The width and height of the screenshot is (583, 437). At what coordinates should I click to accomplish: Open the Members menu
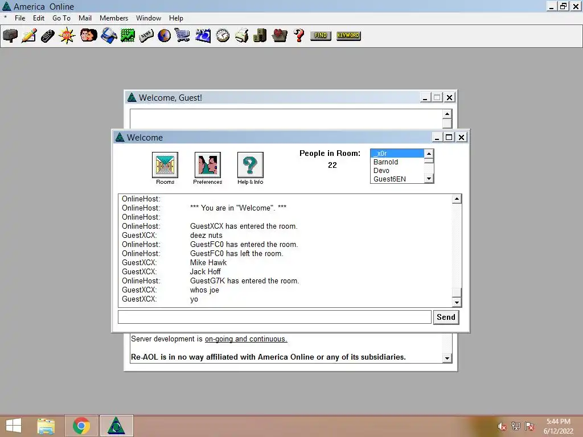(x=114, y=18)
